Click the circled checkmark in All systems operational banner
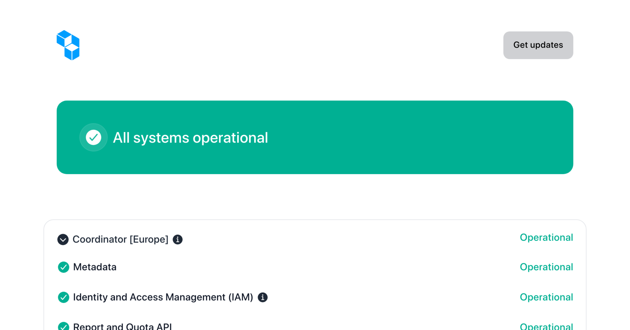Screen dimensions: 630x330 pyautogui.click(x=93, y=137)
